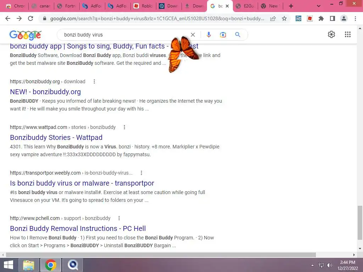Open Bonzi Buddy Removal Instructions - PC Hell

[78, 228]
